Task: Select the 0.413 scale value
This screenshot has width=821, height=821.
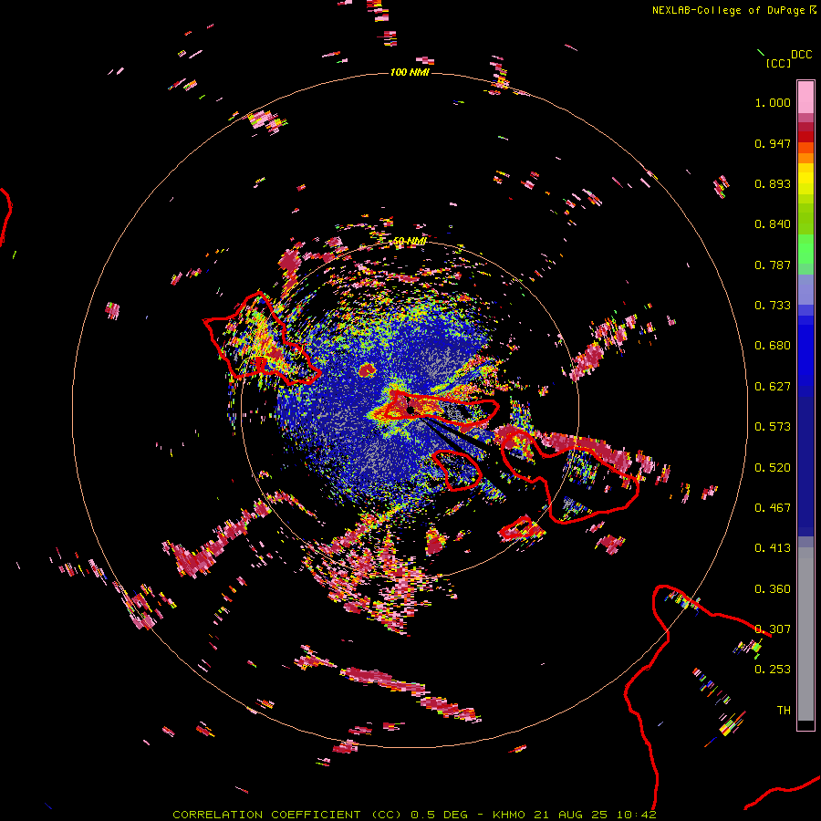Action: (x=773, y=548)
